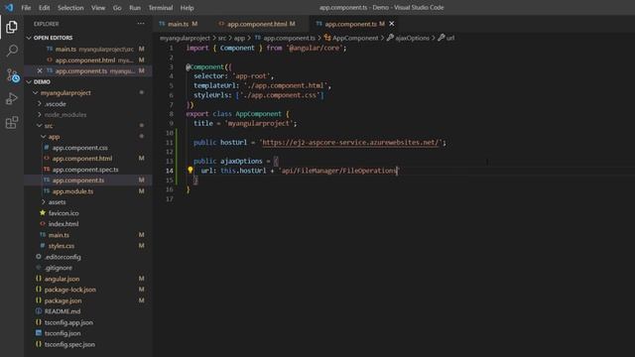Image resolution: width=635 pixels, height=357 pixels.
Task: Click the AppComponent class name in code
Action: tap(258, 114)
